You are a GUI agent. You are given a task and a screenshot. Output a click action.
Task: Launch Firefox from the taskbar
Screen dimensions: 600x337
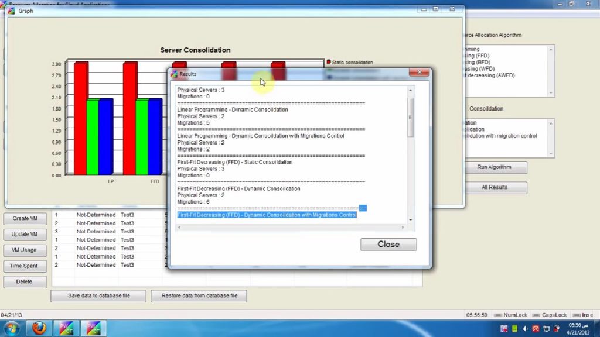point(38,328)
